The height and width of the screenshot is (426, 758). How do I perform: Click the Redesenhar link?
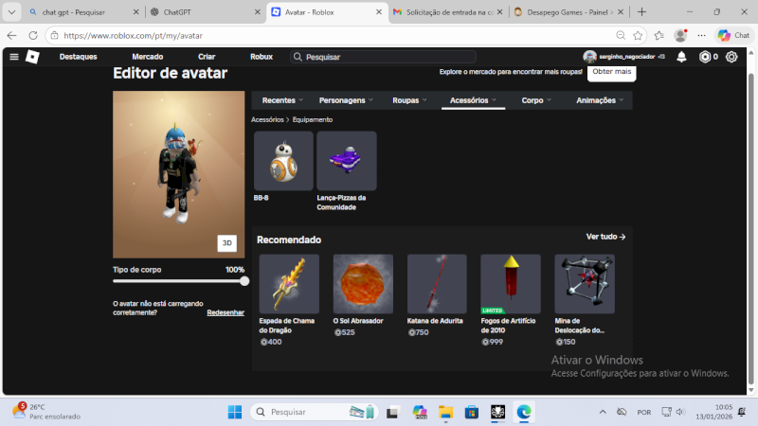point(226,312)
